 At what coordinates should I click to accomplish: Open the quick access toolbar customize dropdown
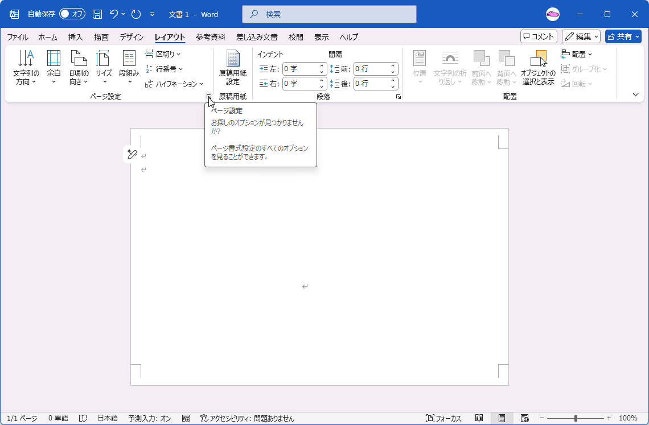pyautogui.click(x=153, y=14)
